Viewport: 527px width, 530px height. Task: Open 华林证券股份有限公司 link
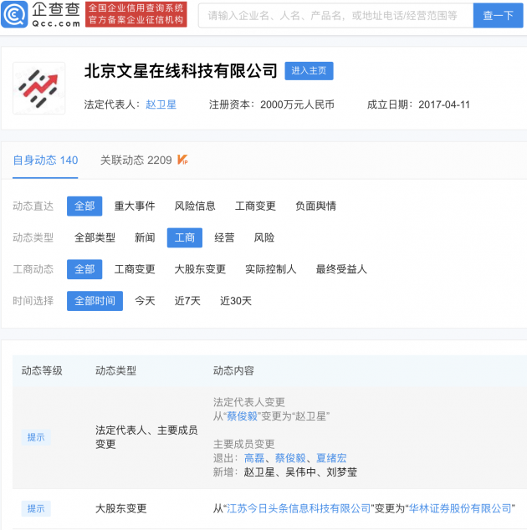(460, 508)
